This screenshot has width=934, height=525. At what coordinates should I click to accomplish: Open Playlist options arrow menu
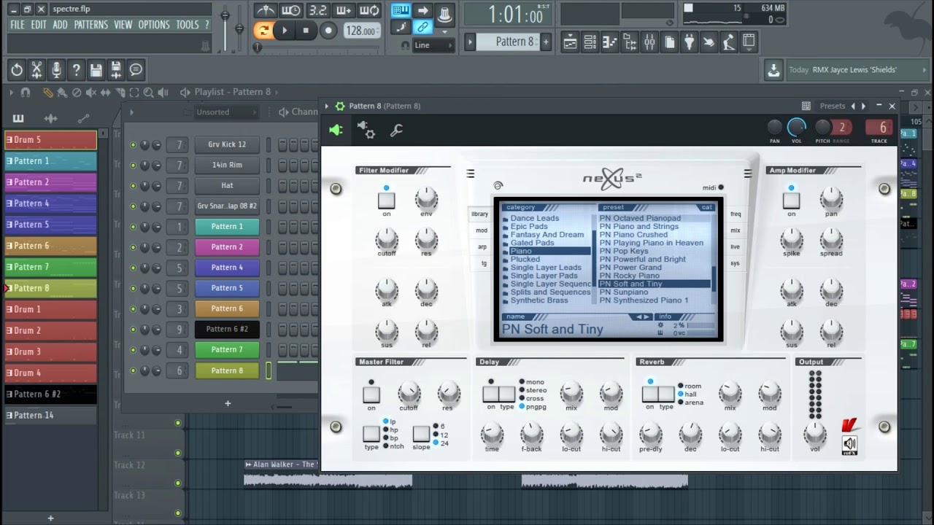point(11,92)
